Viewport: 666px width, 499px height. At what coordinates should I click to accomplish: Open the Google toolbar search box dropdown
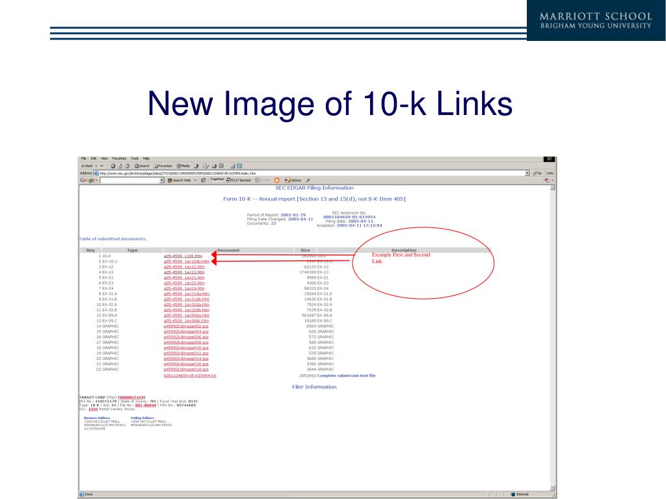pyautogui.click(x=162, y=181)
